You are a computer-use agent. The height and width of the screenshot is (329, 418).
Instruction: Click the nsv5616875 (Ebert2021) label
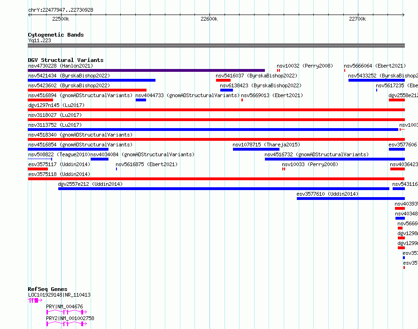point(147,164)
